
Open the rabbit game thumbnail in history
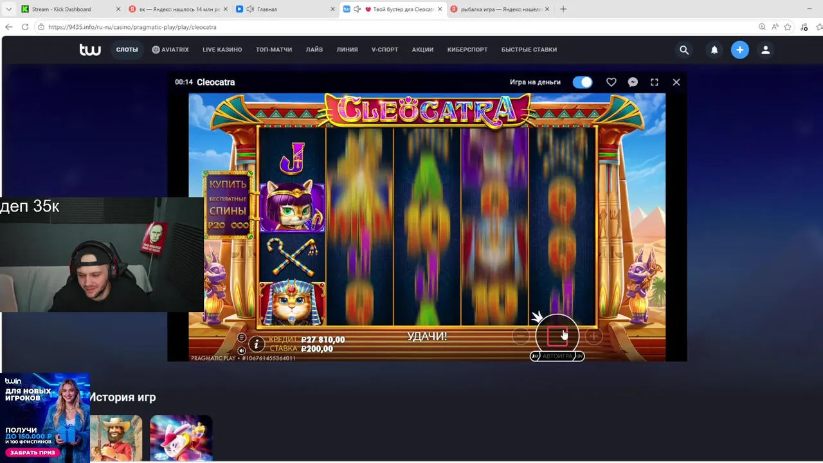pos(181,438)
